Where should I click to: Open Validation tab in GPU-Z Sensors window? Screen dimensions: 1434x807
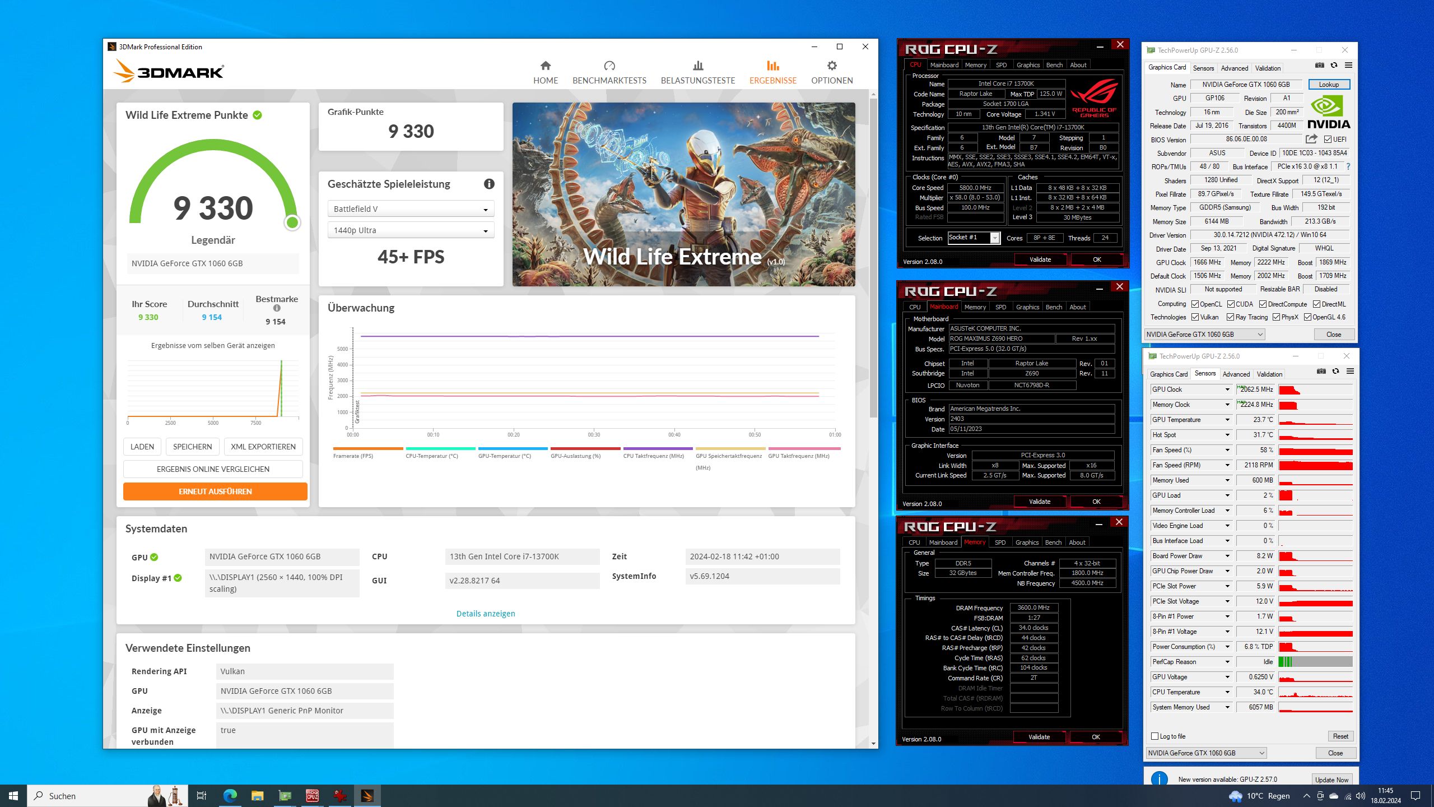1269,374
